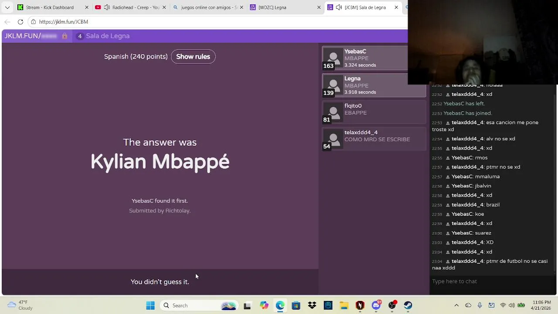Click the battery status tray icon
Screen dimensions: 558x314
pos(521,305)
